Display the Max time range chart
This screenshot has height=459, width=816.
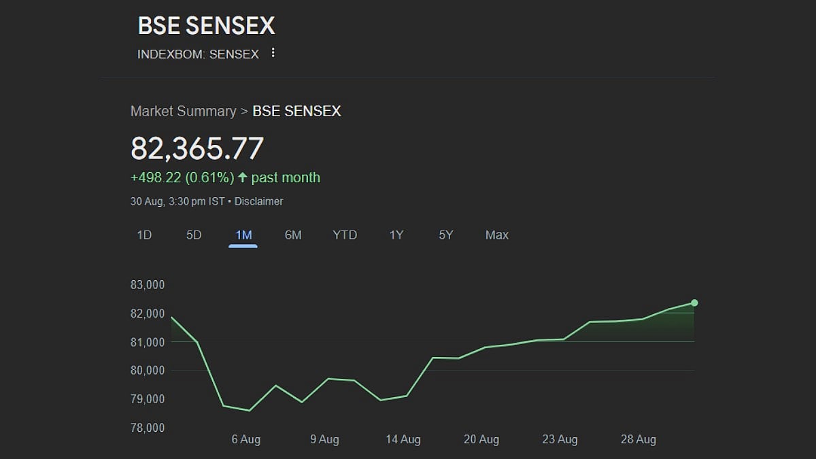[496, 235]
